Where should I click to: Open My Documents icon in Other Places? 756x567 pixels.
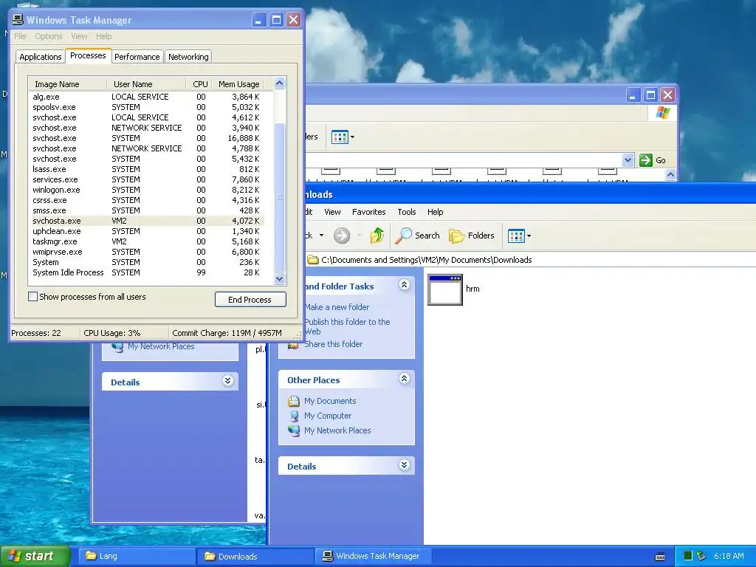(x=294, y=401)
